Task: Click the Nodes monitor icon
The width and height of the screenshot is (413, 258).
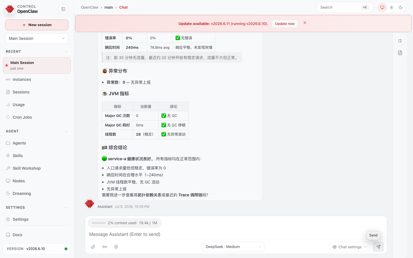Action: tap(8, 181)
